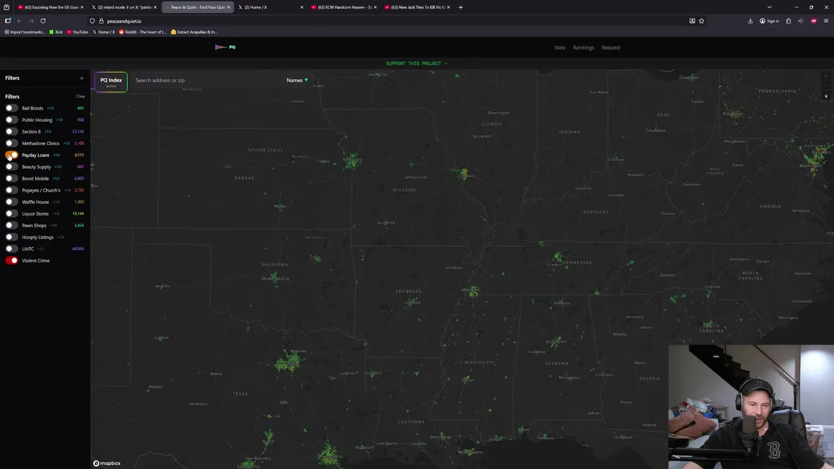
Task: Switch to ECW Hardcore Heaven tab
Action: 343,7
